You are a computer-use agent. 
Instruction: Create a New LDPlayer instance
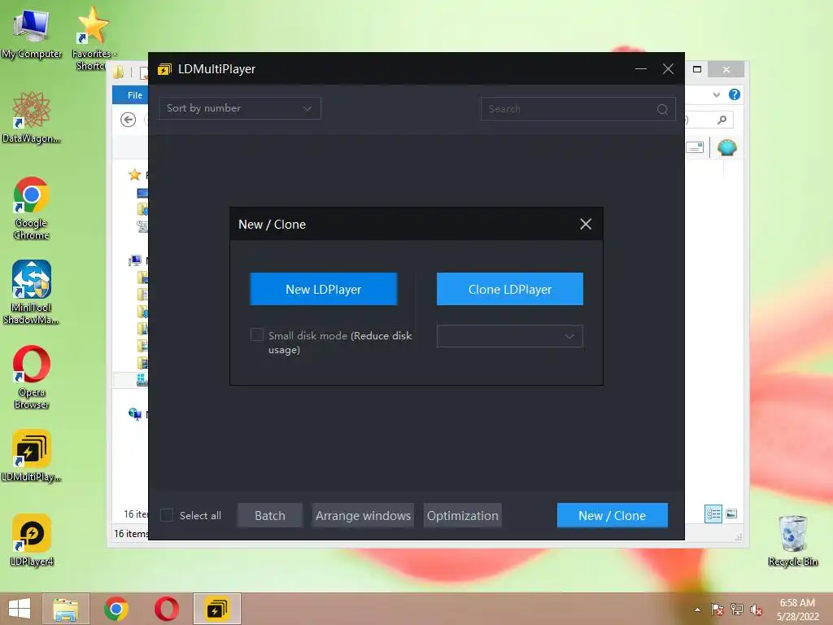[324, 289]
